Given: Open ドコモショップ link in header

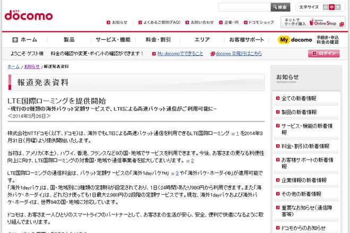Looking at the screenshot, I should coord(261,22).
